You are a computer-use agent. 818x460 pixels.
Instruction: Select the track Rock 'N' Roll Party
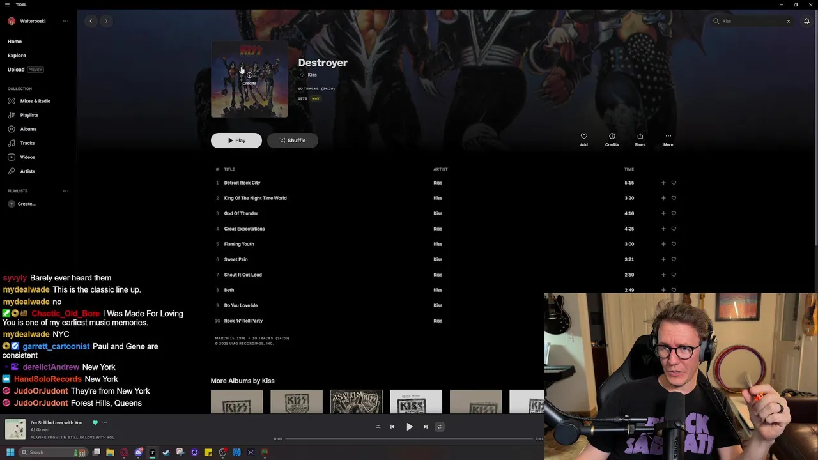click(x=243, y=321)
